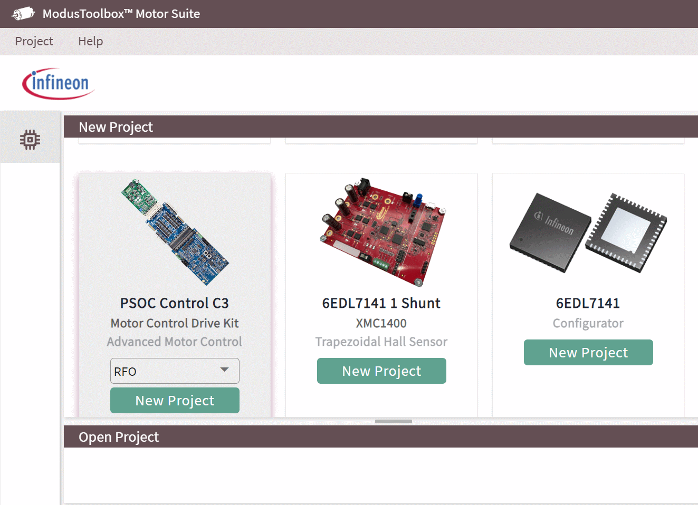Click the splitter handle above Open Project
698x505 pixels.
394,421
